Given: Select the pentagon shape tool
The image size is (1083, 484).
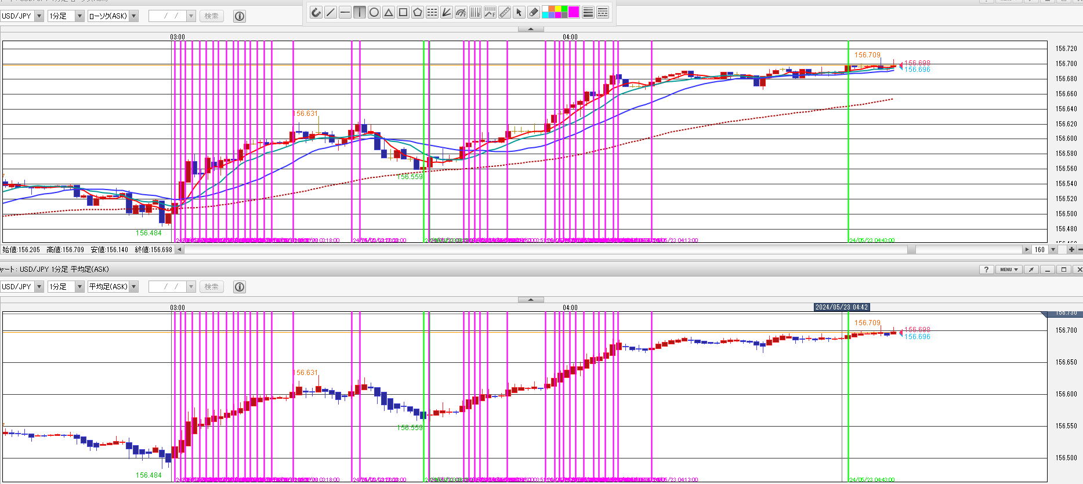Looking at the screenshot, I should click(x=418, y=12).
